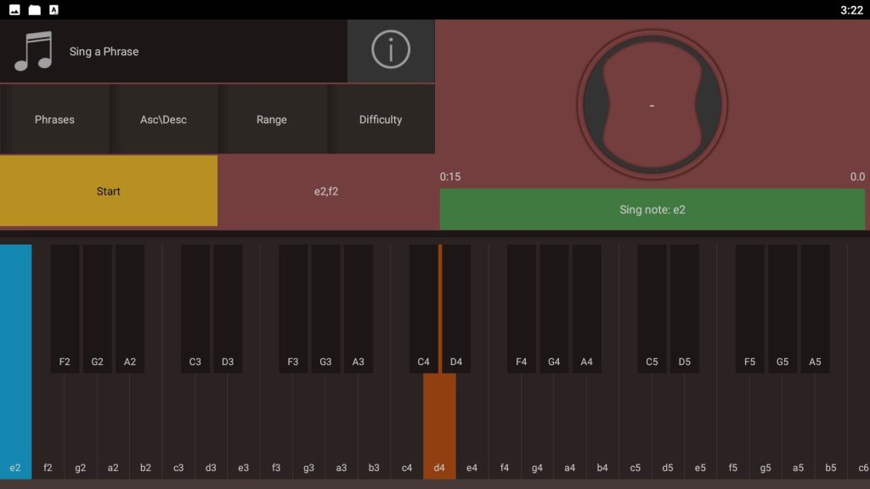Play the g3 white key

309,426
